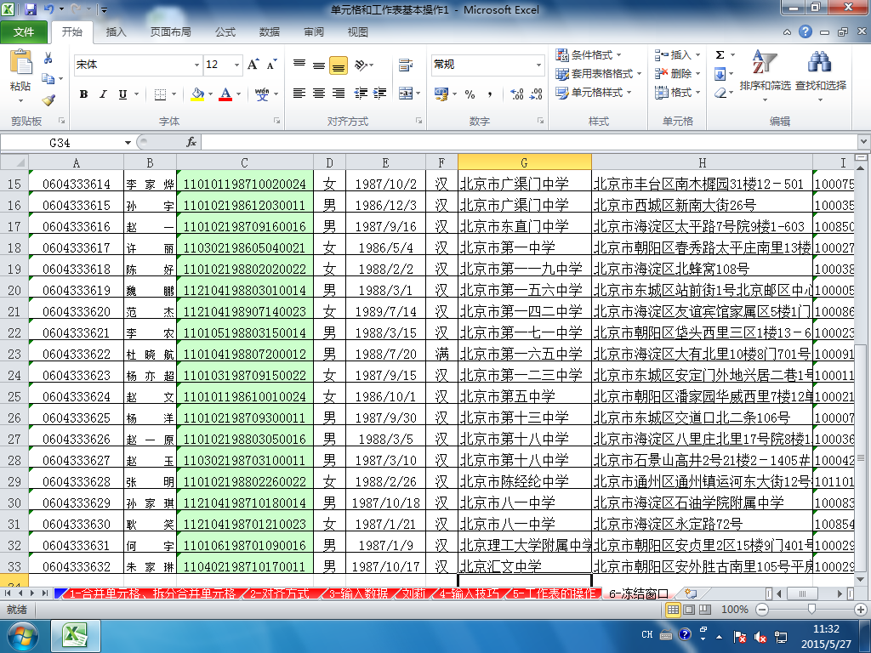Screen dimensions: 871x653
Task: Open sheet tab 4-输入技巧
Action: (470, 593)
